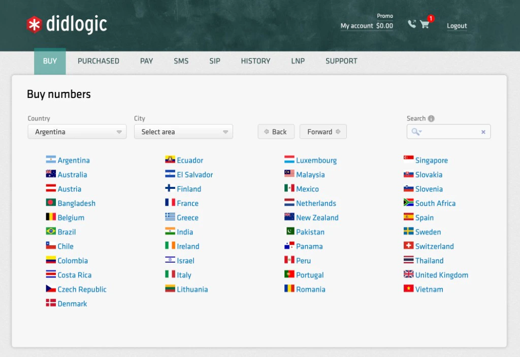Image resolution: width=520 pixels, height=357 pixels.
Task: Select the Thailand country link
Action: pyautogui.click(x=430, y=261)
